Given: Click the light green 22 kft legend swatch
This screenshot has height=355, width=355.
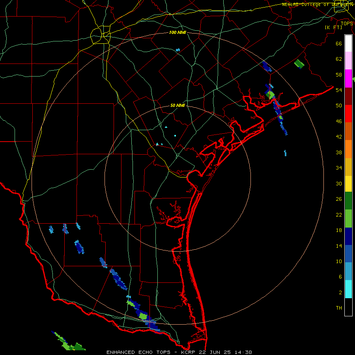Looking at the screenshot, I should (x=348, y=219).
